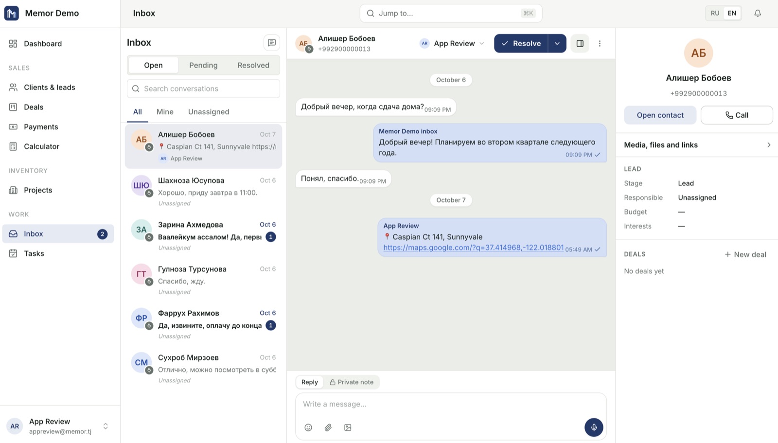Open conversation with Шахноза Юсупова
This screenshot has height=443, width=778.
tap(203, 191)
